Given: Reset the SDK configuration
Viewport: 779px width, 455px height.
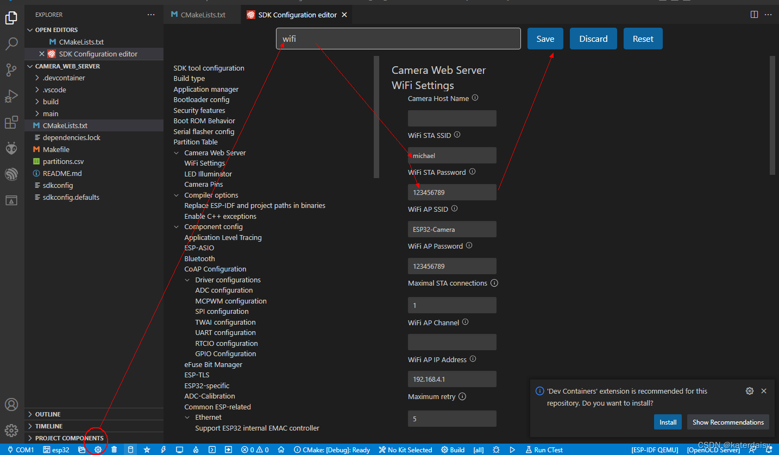Looking at the screenshot, I should click(x=643, y=39).
